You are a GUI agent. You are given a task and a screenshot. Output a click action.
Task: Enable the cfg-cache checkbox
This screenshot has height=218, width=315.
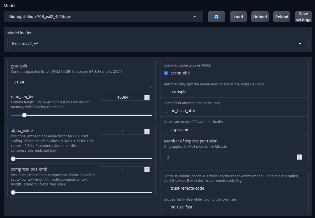166,130
